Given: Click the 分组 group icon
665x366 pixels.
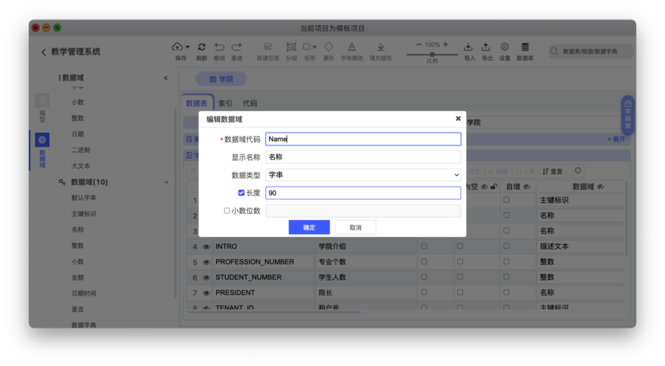Looking at the screenshot, I should click(x=291, y=47).
